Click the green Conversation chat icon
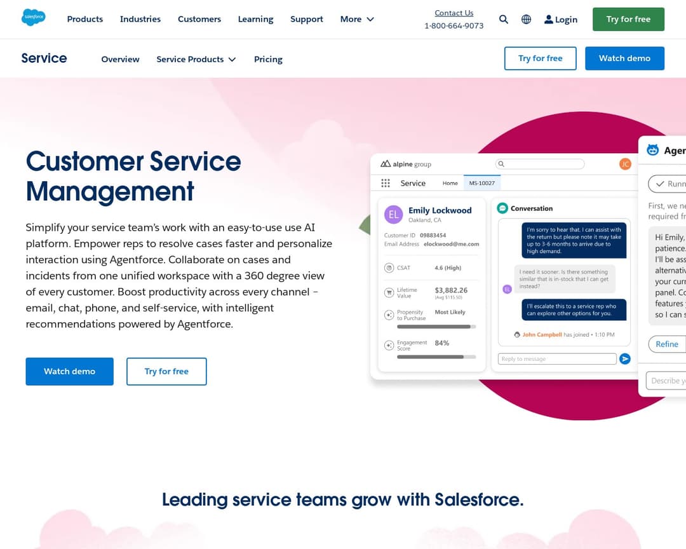 coord(502,208)
